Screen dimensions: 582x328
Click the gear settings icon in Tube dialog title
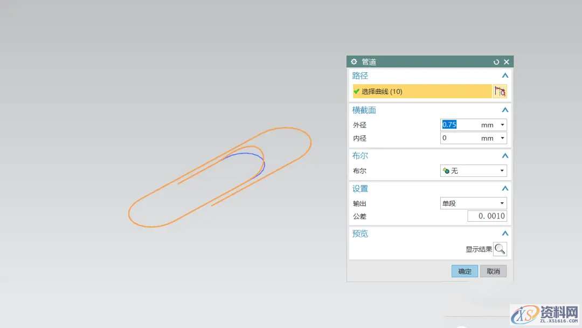tap(354, 62)
